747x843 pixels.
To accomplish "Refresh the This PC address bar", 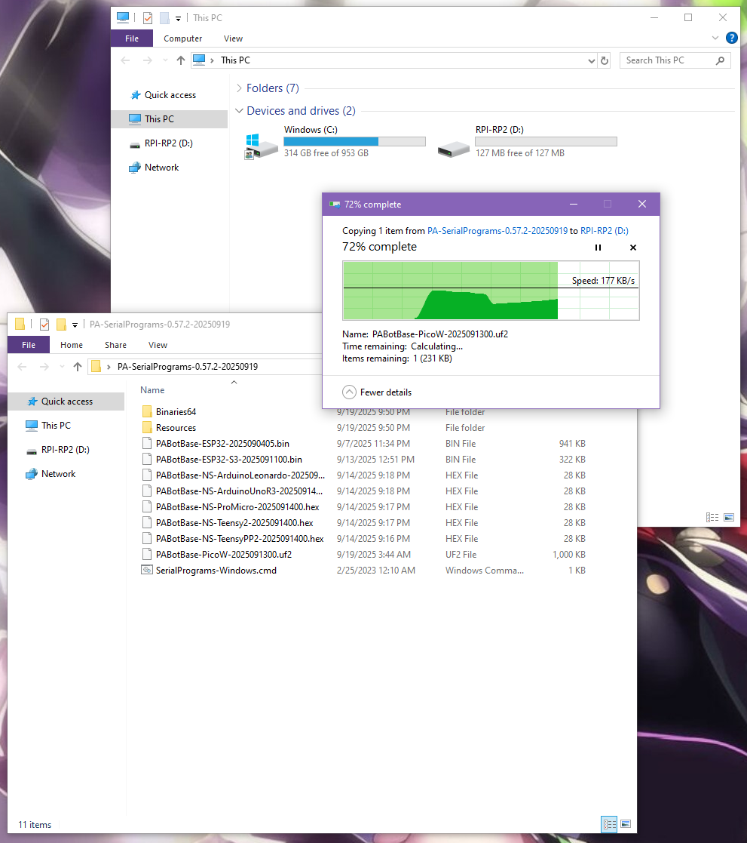I will 604,60.
